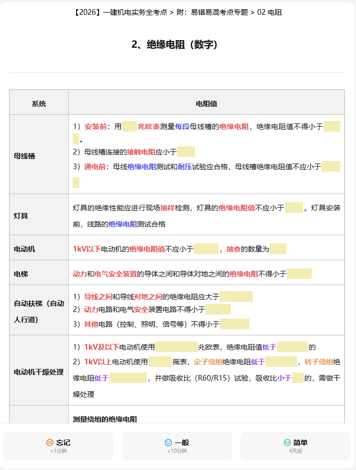This screenshot has height=470, width=356.
Task: Rate card as 忘记 (under 1 minute)
Action: [58, 446]
